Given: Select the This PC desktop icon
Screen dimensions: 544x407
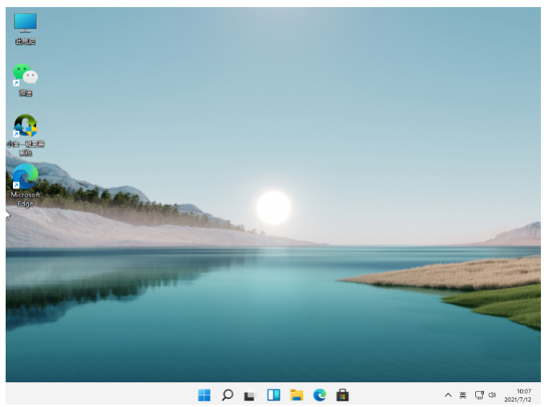Looking at the screenshot, I should 25,24.
